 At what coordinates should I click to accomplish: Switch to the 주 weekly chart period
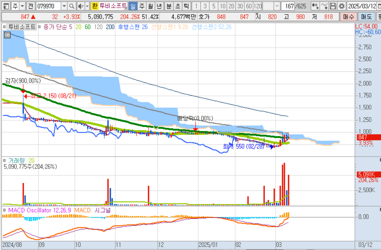click(x=141, y=6)
